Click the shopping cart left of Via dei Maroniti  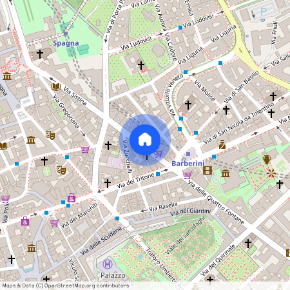click(54, 223)
